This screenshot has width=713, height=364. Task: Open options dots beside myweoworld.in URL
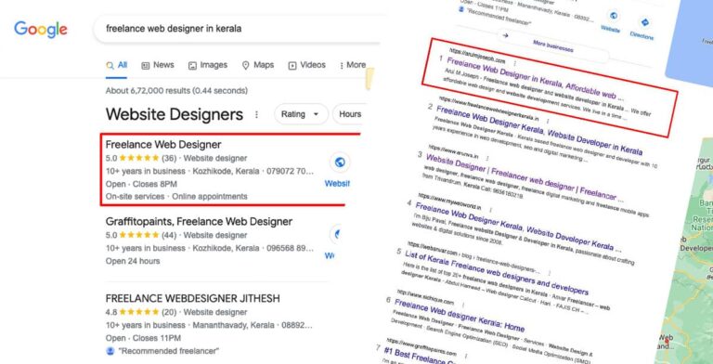pyautogui.click(x=490, y=210)
